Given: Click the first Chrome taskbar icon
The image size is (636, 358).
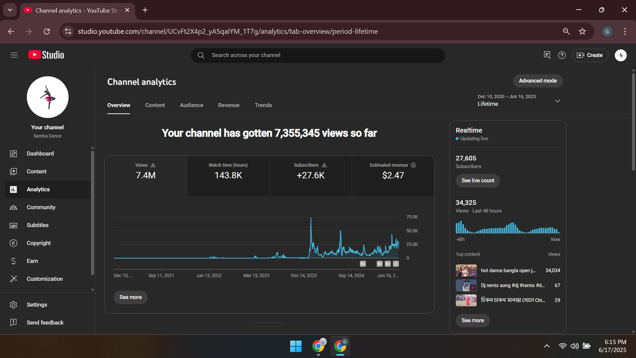Looking at the screenshot, I should pos(318,346).
